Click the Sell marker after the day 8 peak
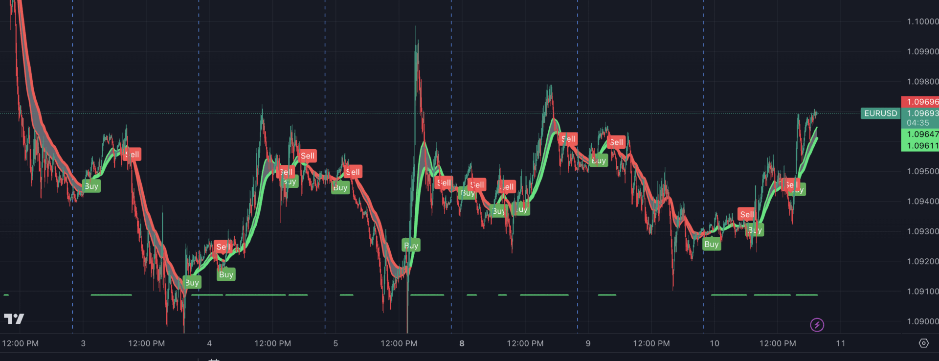The width and height of the screenshot is (939, 361). tap(568, 139)
